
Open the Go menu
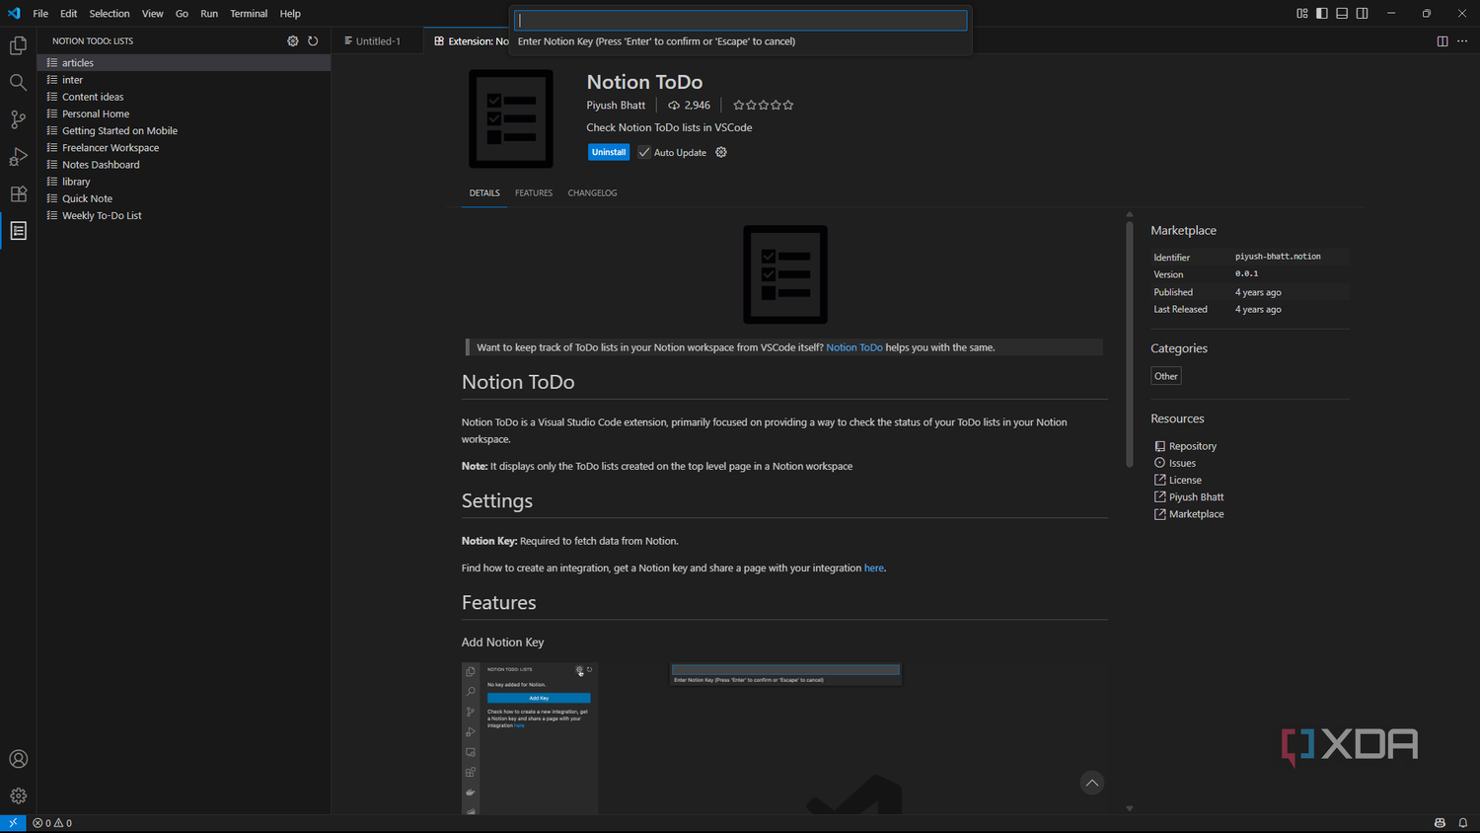[x=182, y=14]
